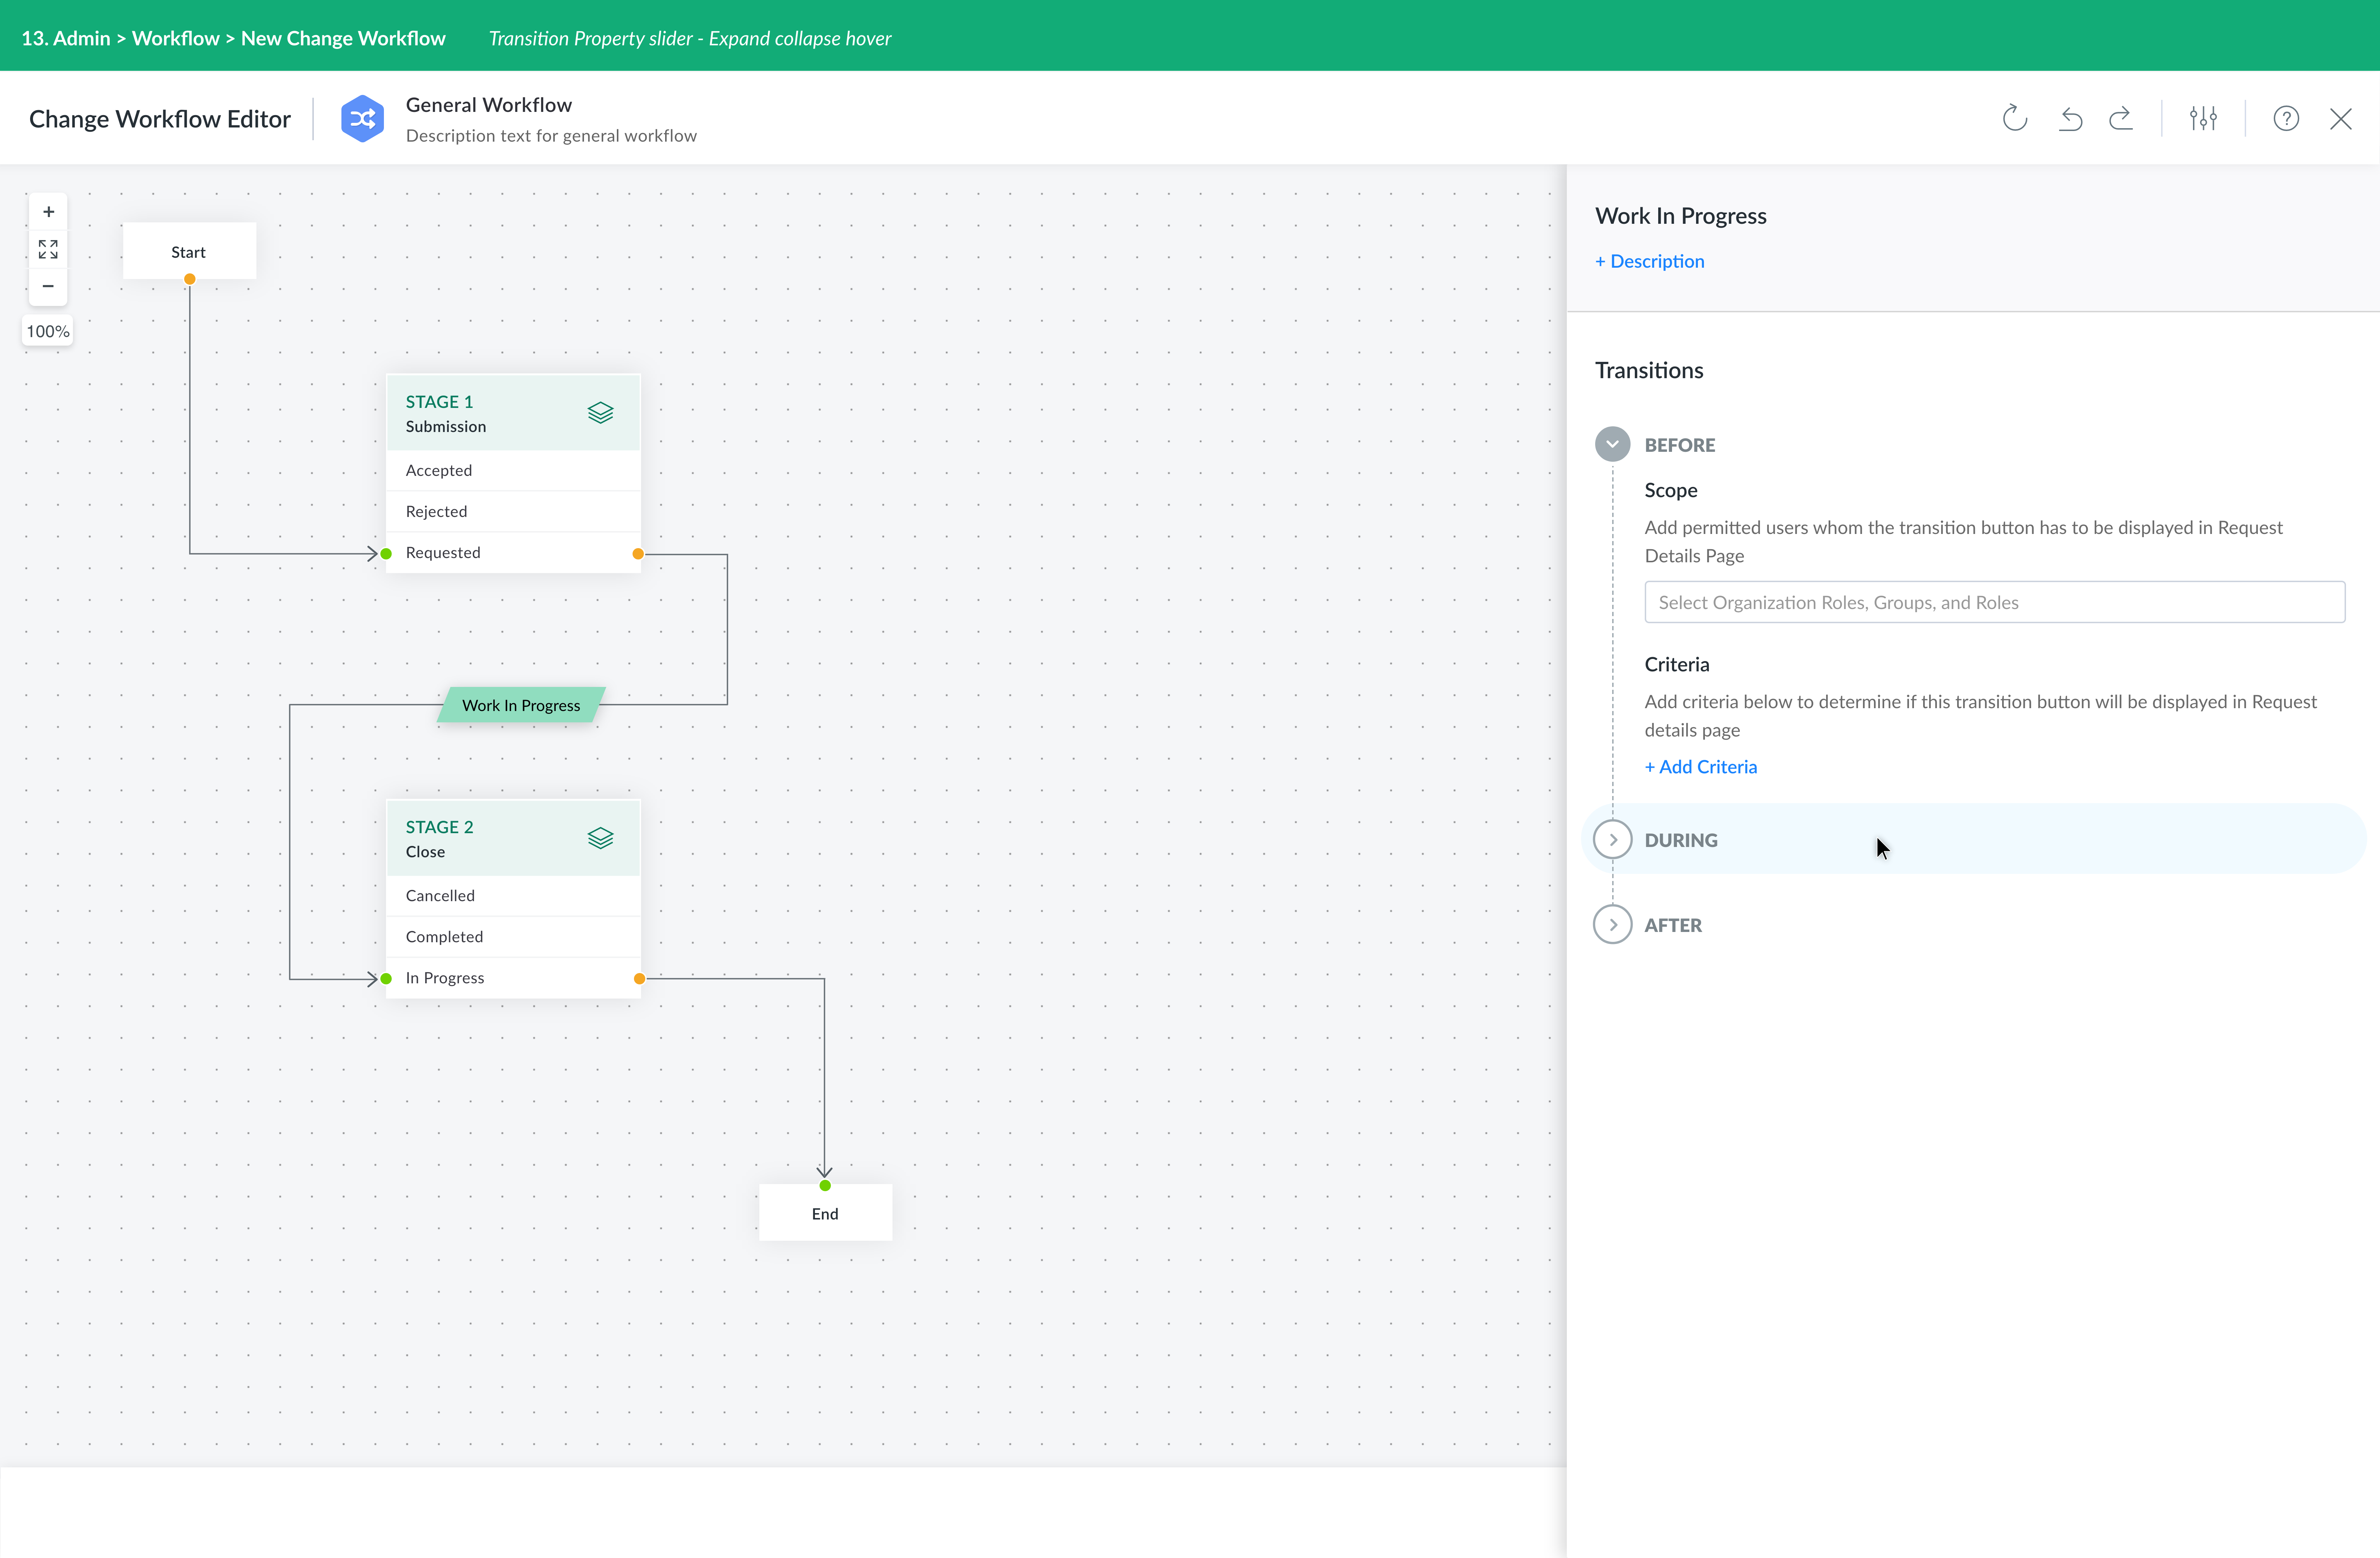This screenshot has width=2380, height=1558.
Task: Click In Progress row's green input connector
Action: [386, 979]
